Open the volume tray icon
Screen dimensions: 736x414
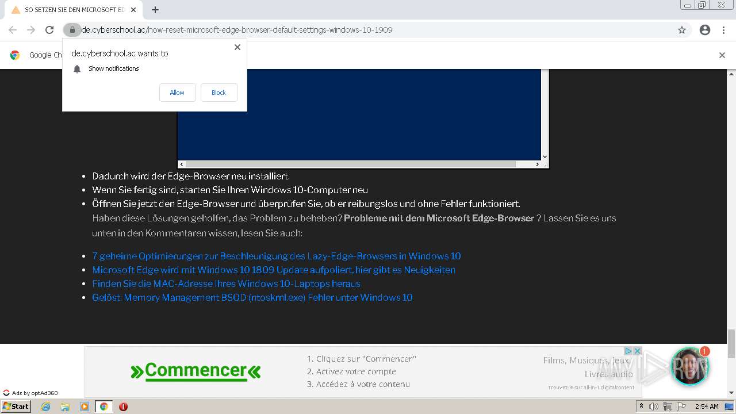tap(654, 407)
